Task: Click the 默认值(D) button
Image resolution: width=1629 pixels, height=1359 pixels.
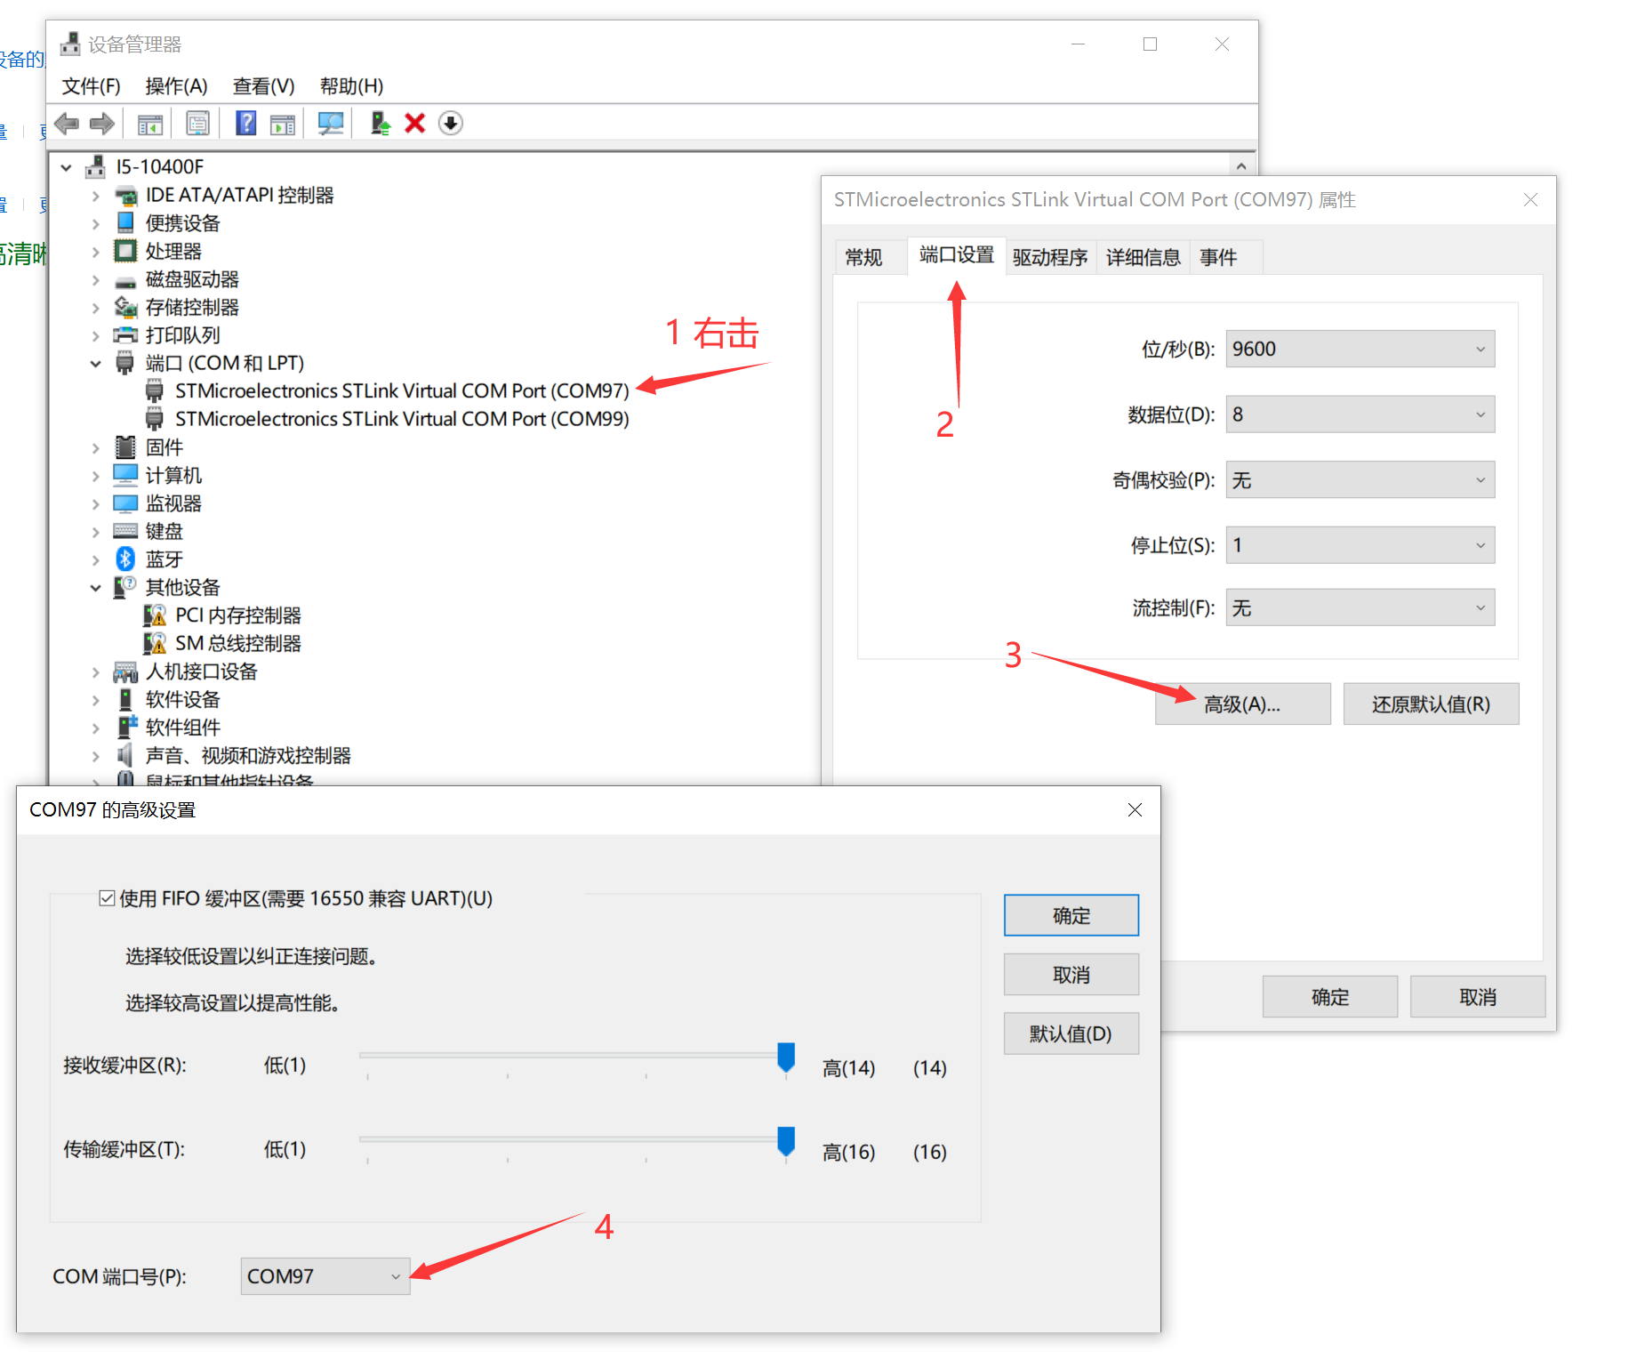Action: 1071,1033
